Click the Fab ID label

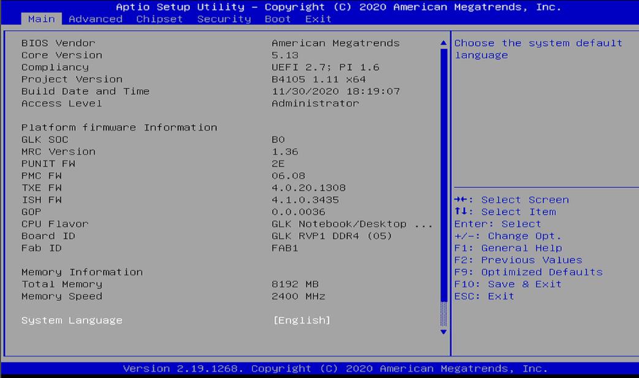[x=42, y=248]
